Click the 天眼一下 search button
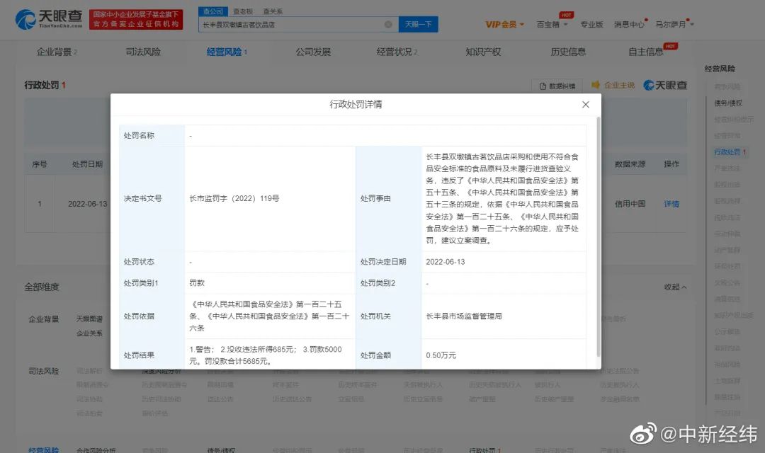765x453 pixels. point(418,24)
